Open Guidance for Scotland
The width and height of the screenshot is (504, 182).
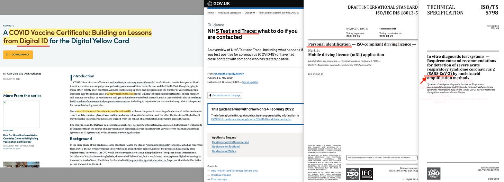click(225, 146)
